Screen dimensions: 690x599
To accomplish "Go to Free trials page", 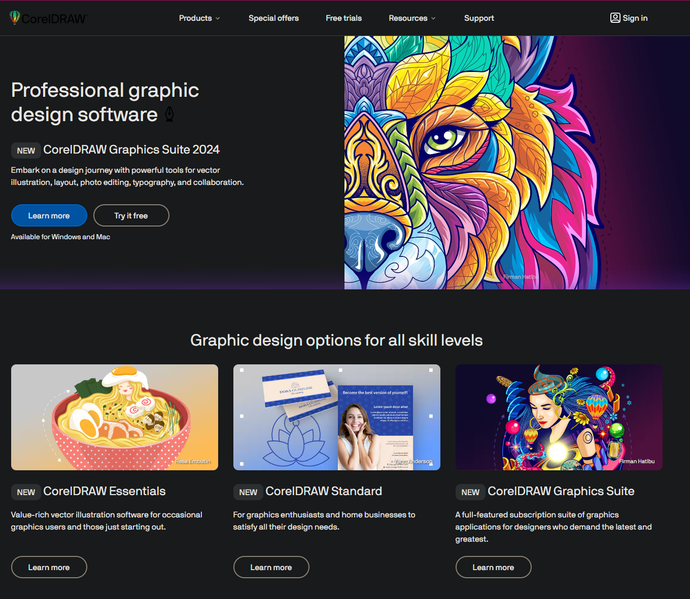I will (343, 18).
